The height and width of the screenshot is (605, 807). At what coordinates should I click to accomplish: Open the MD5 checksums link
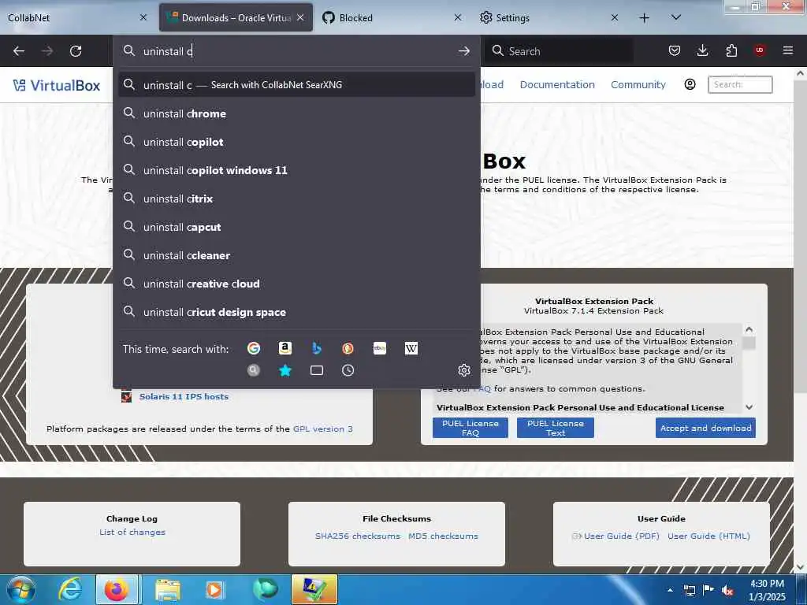coord(443,536)
